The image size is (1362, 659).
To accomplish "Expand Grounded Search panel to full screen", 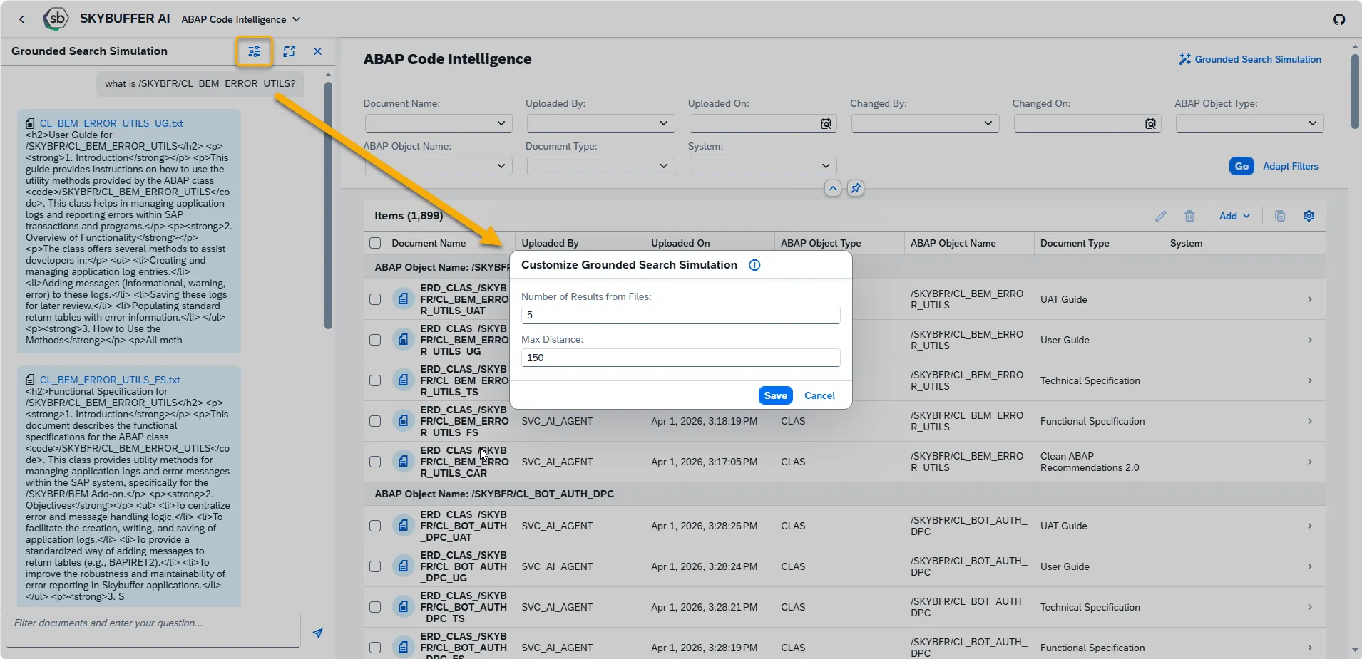I will (289, 51).
